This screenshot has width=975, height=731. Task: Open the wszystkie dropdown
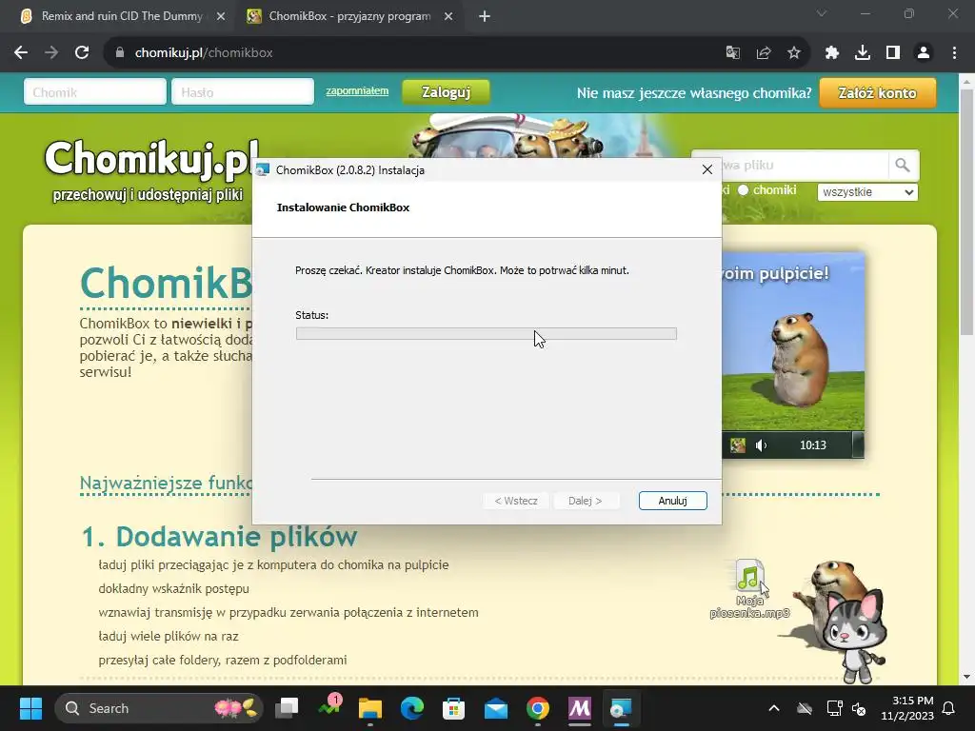point(866,192)
